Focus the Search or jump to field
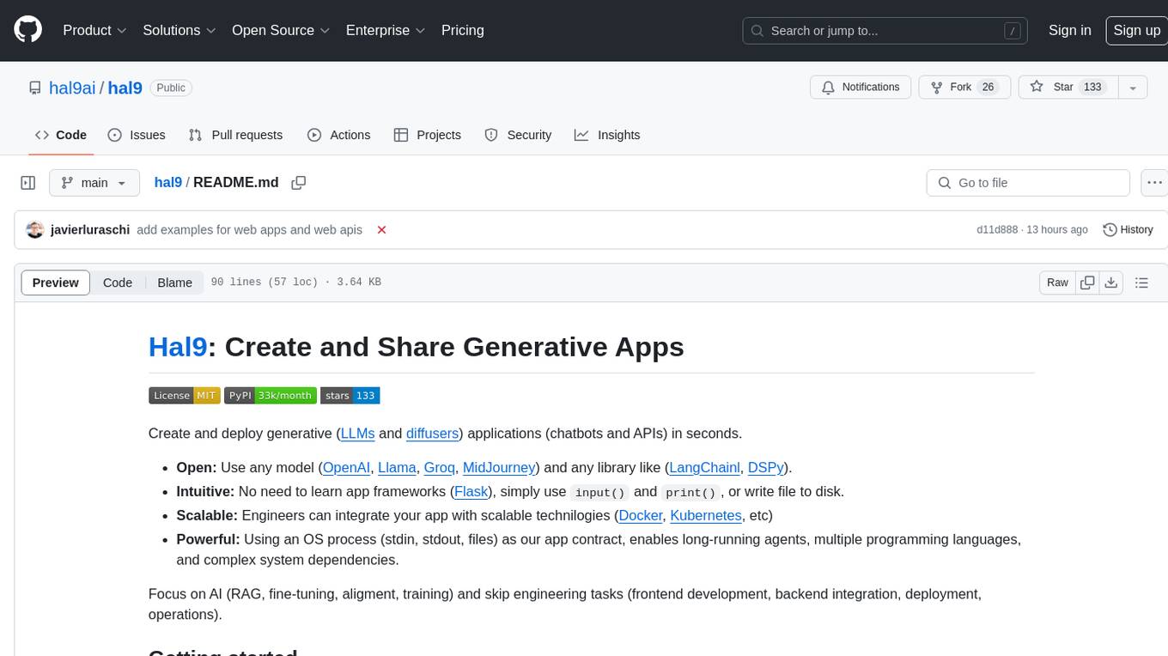This screenshot has height=656, width=1168. [x=885, y=31]
